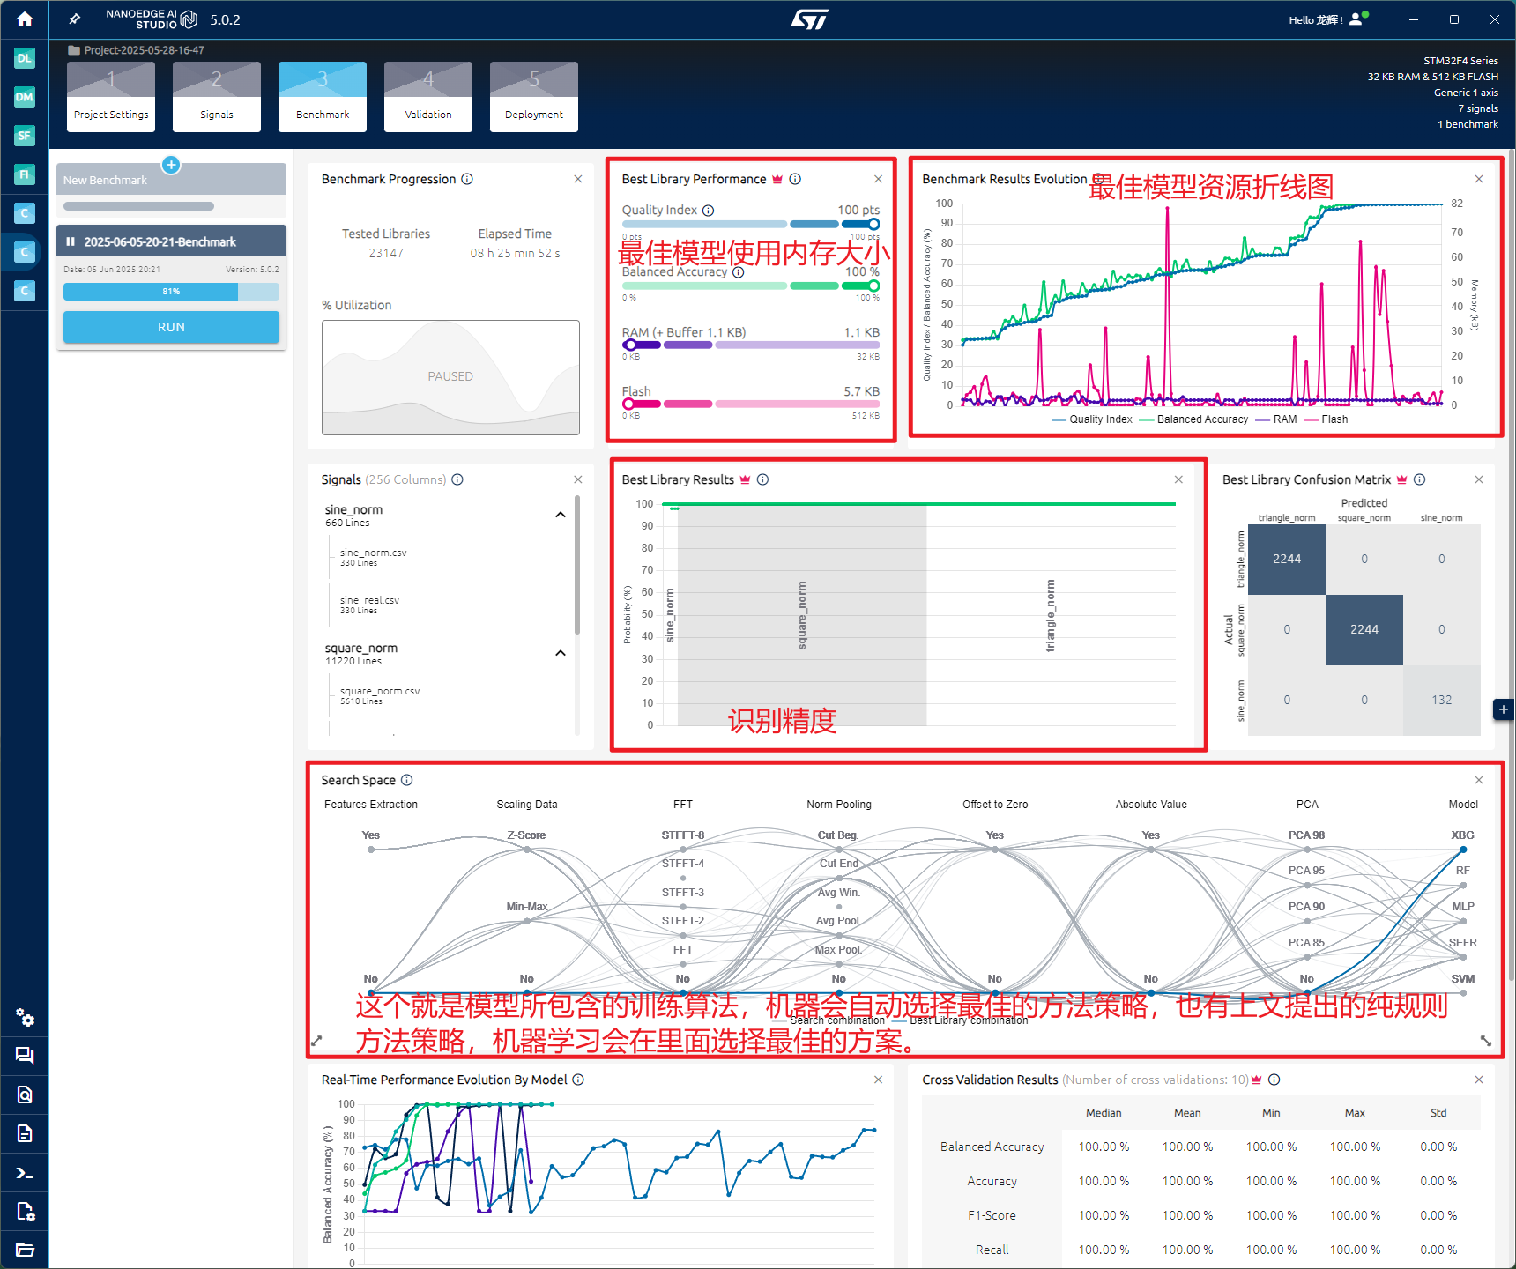
Task: Toggle Balanced Accuracy series in legend
Action: coord(1193,419)
